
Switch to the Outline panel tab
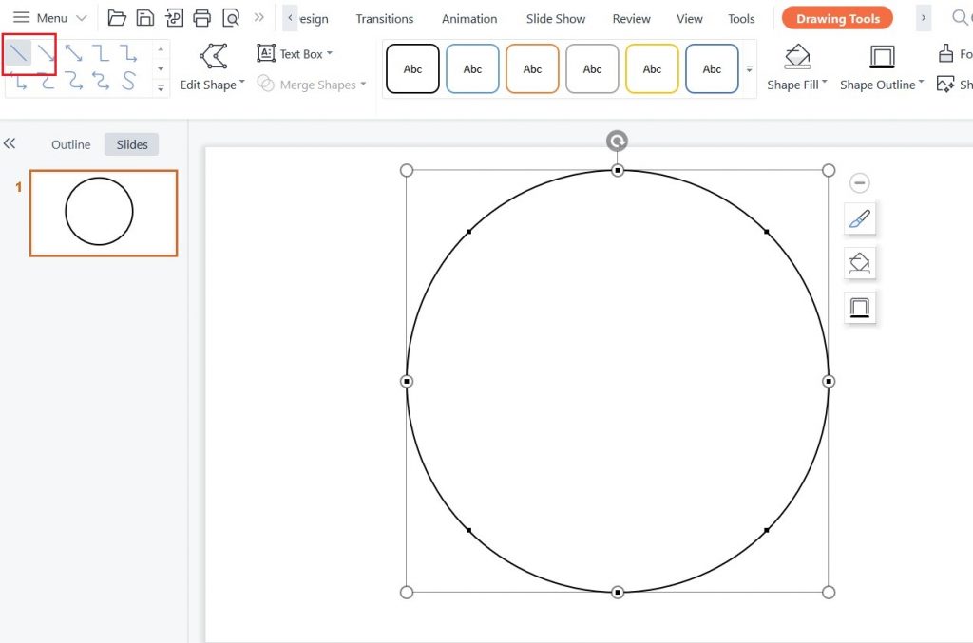click(x=70, y=144)
